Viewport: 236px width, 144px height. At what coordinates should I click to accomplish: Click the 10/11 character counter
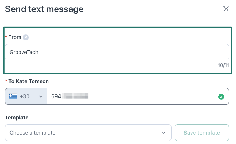[223, 65]
